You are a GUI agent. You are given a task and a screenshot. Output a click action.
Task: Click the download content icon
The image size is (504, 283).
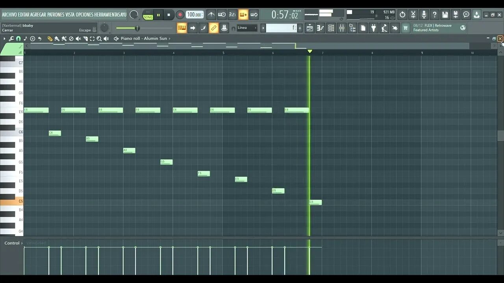coord(476,15)
